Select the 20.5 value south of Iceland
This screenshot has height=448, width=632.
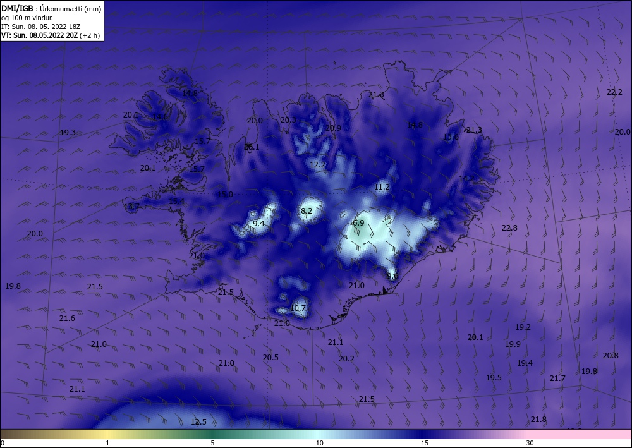point(270,358)
